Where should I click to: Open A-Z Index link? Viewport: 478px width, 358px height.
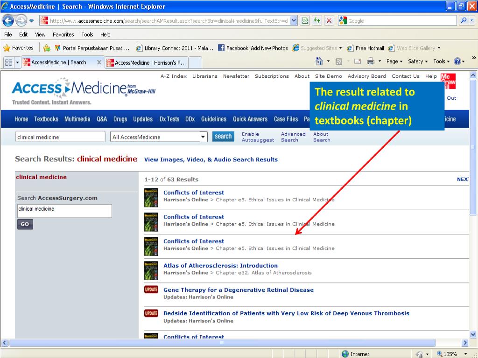click(x=174, y=76)
